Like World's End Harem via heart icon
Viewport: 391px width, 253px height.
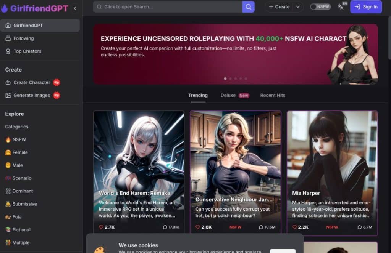click(x=101, y=227)
